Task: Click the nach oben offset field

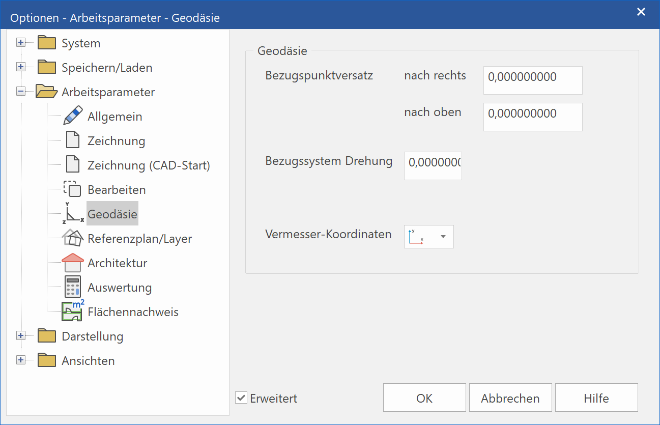Action: tap(533, 117)
